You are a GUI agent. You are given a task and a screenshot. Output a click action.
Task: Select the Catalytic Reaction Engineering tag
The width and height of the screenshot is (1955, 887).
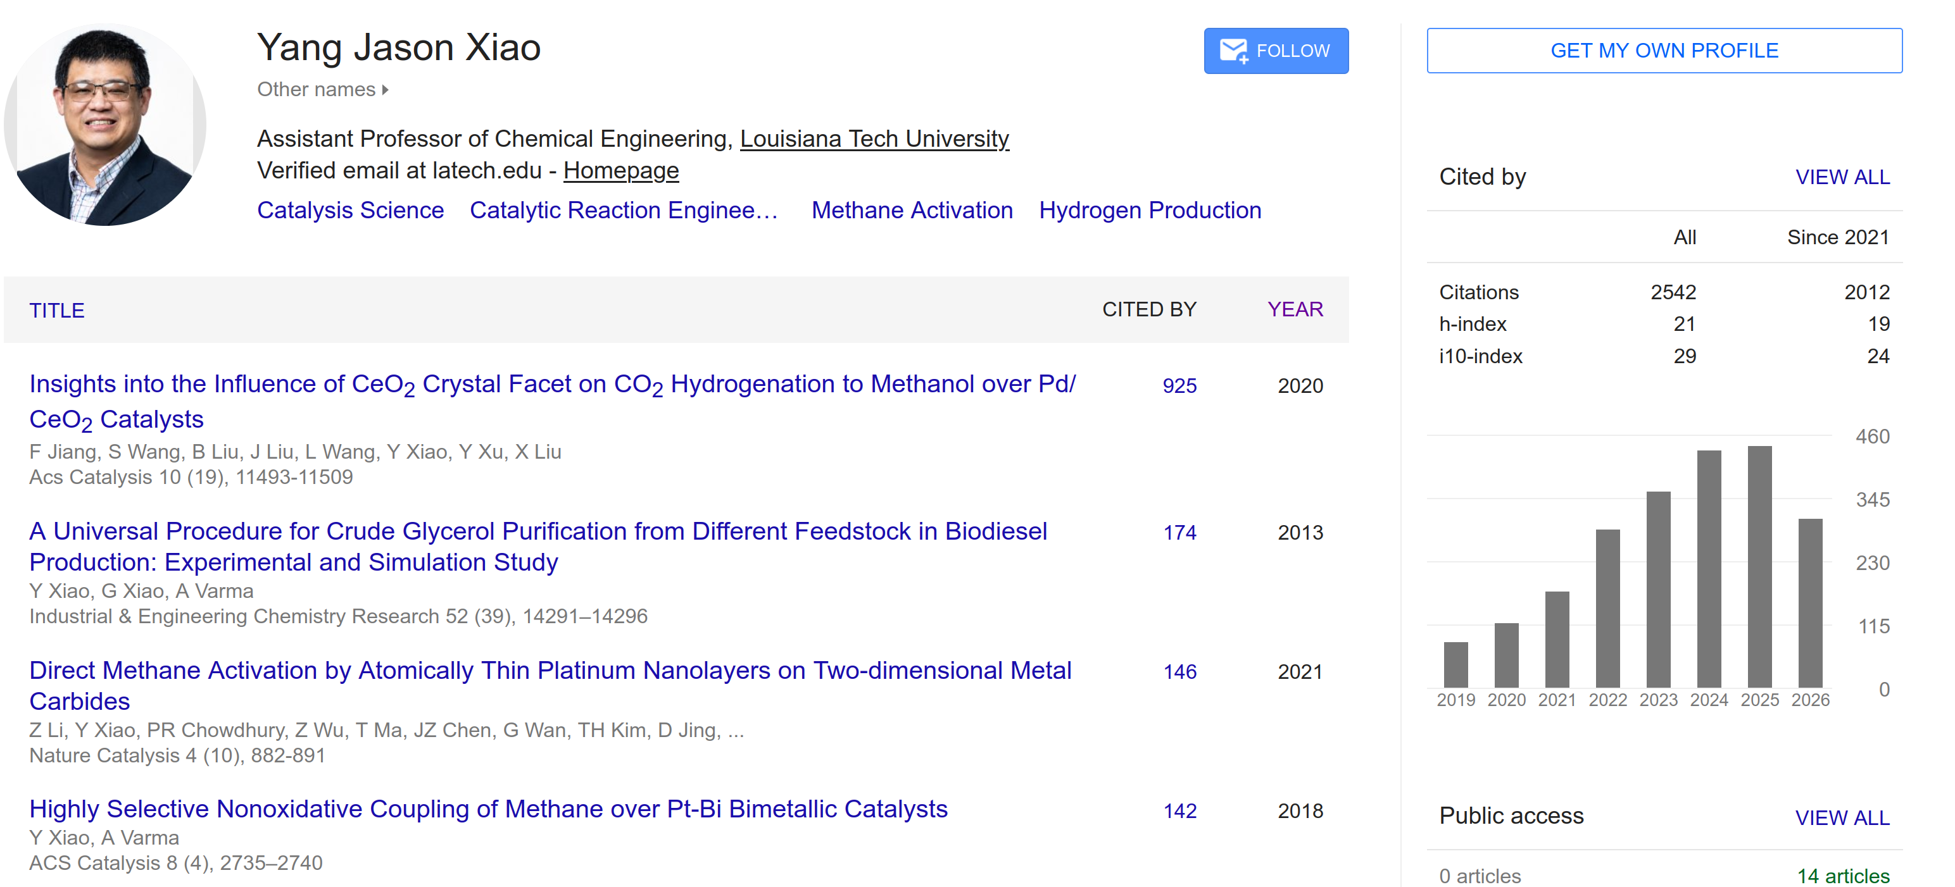[625, 210]
